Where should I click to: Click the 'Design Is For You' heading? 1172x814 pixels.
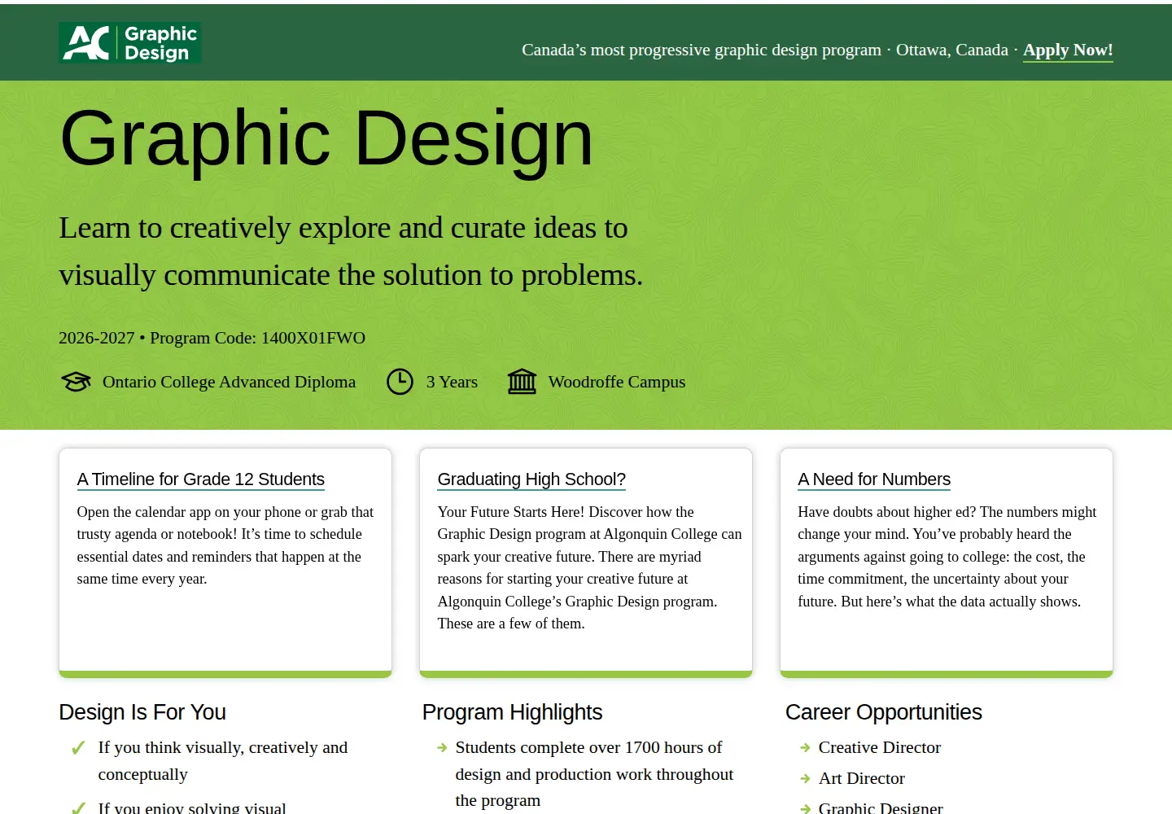(142, 712)
